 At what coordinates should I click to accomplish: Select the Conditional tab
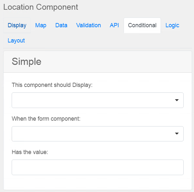click(142, 25)
